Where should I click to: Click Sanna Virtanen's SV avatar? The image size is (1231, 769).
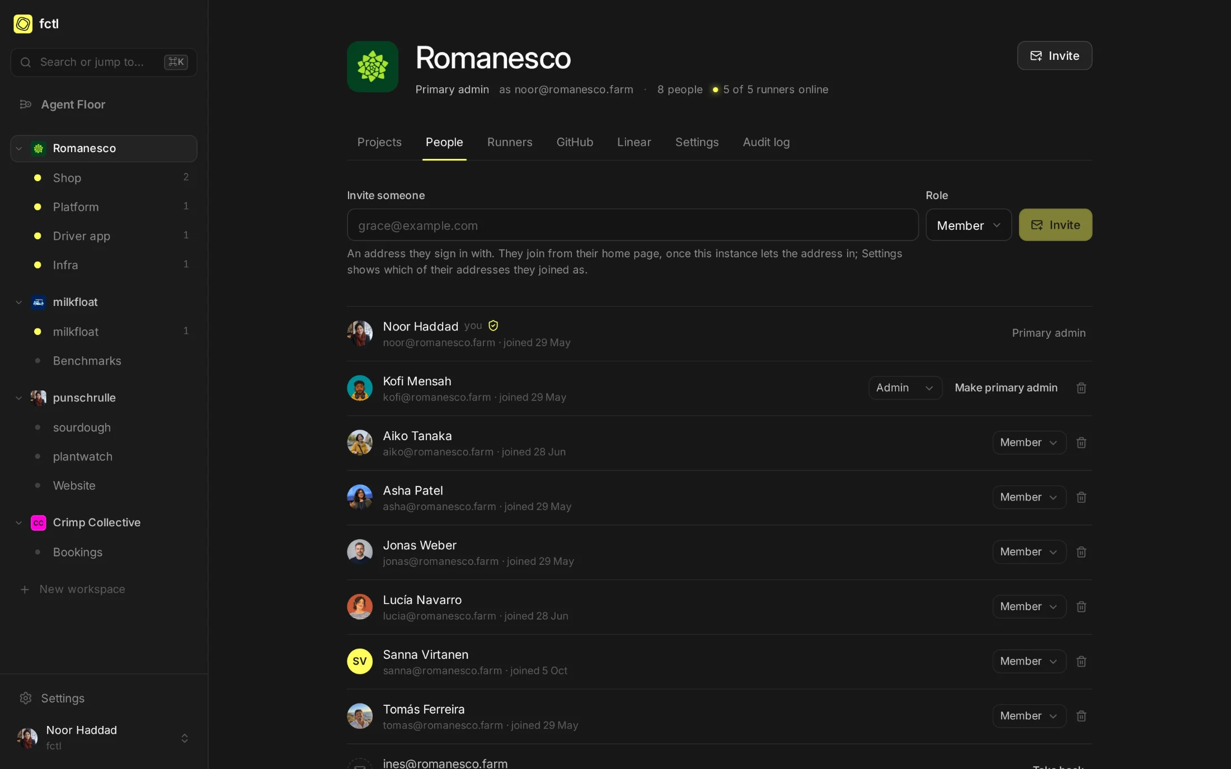tap(360, 662)
